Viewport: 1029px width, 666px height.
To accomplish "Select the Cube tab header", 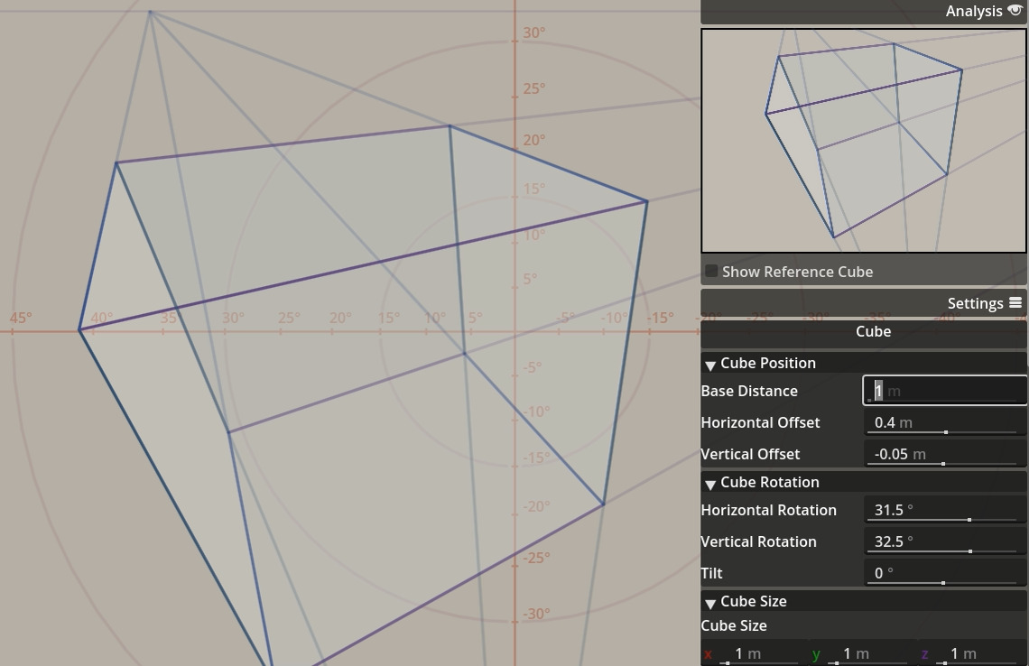I will click(x=864, y=331).
